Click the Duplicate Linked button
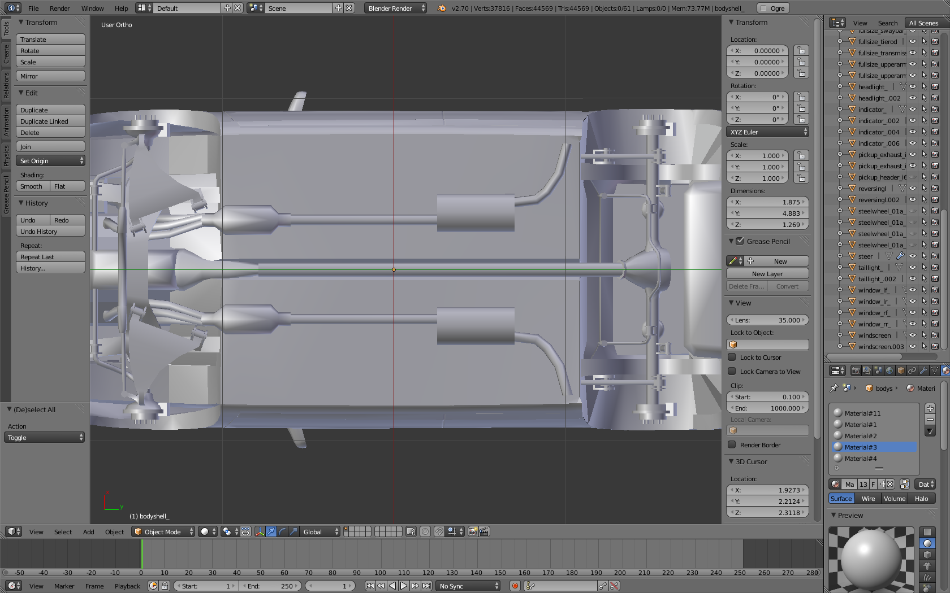The image size is (950, 593). point(50,121)
